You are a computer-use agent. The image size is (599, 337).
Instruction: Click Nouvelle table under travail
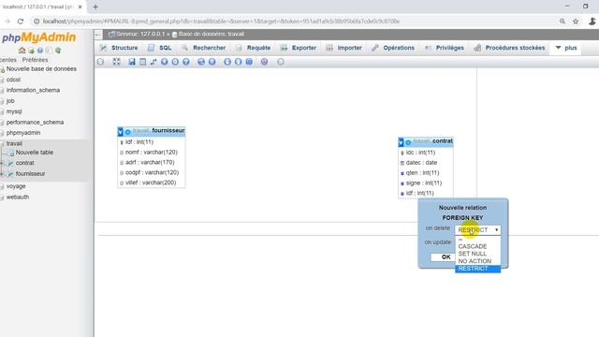[x=35, y=153]
